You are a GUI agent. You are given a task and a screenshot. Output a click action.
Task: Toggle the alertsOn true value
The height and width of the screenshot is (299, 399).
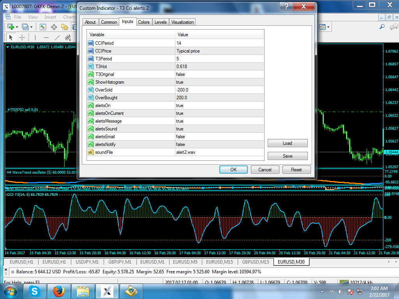(x=180, y=106)
